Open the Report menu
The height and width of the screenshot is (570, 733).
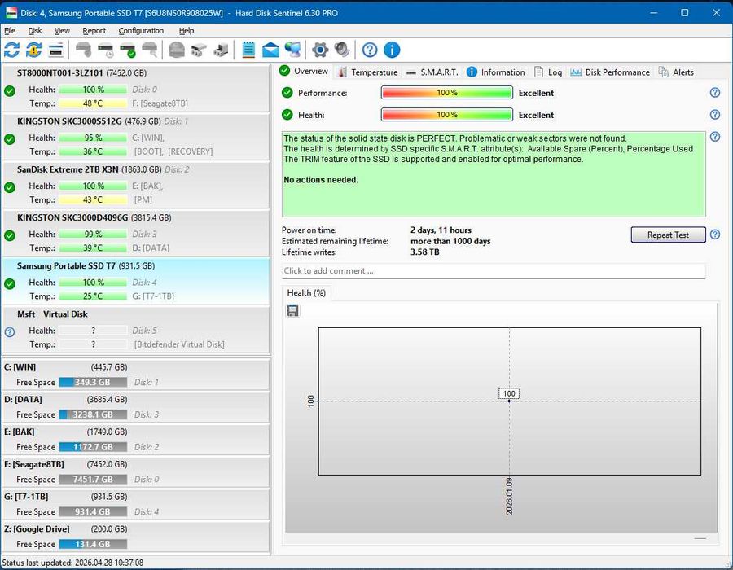94,30
